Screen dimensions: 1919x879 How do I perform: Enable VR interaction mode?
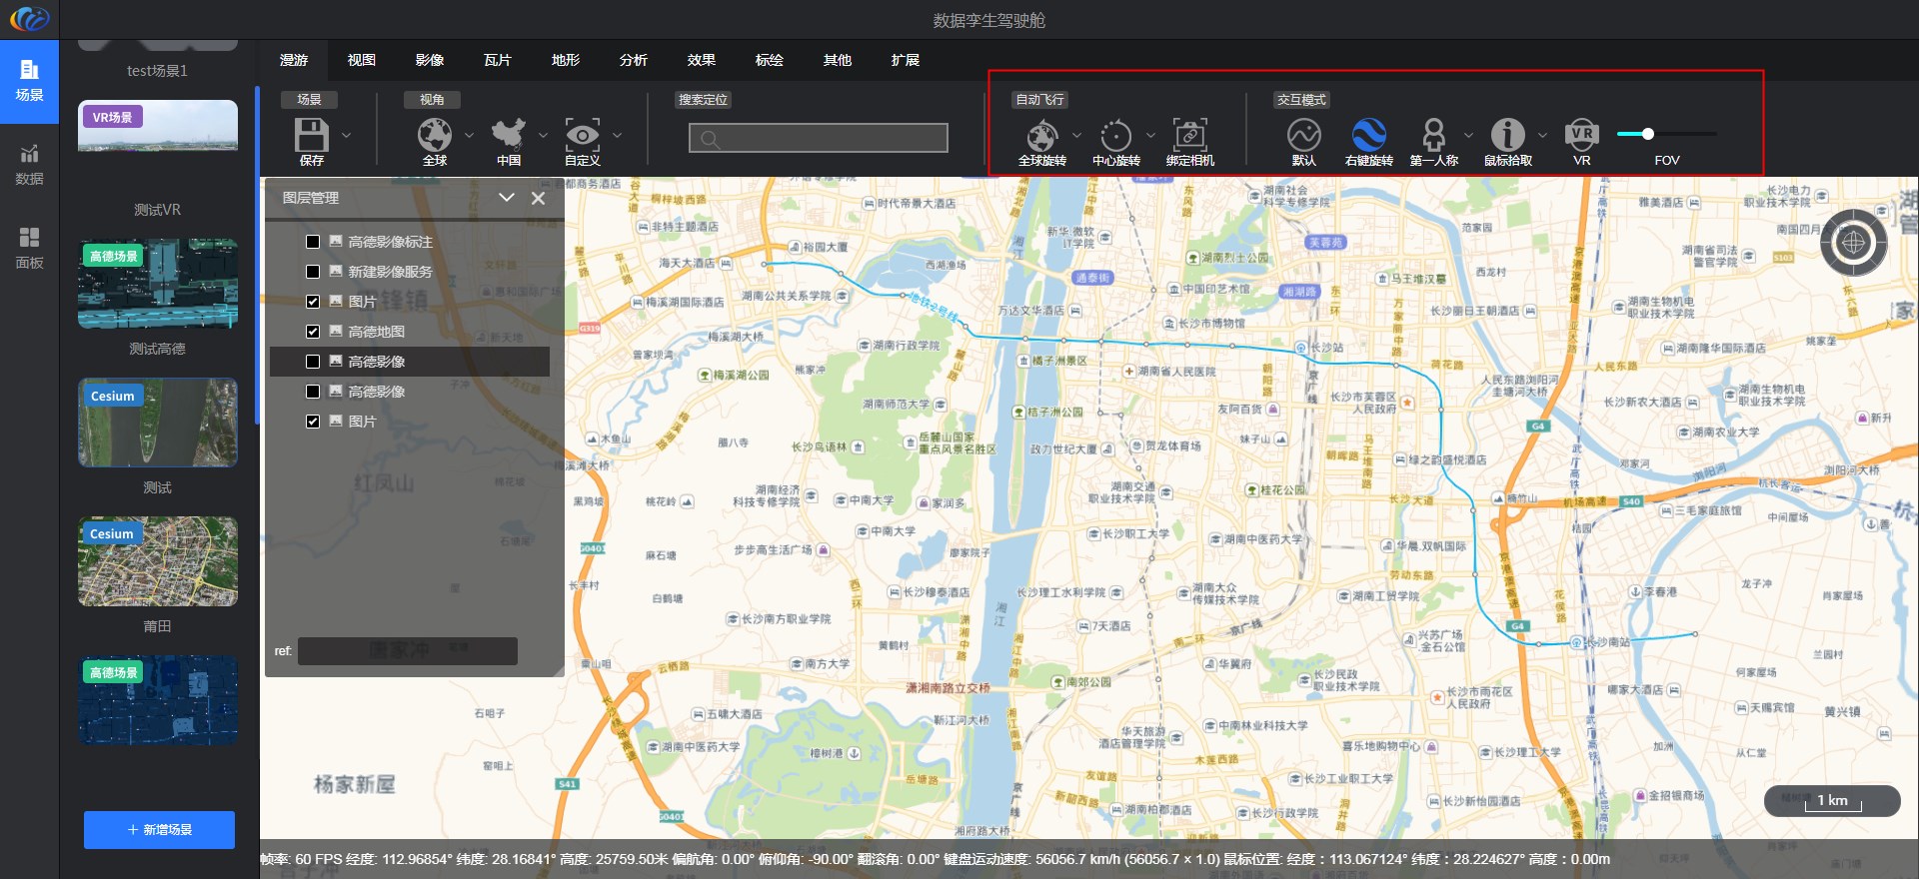[x=1581, y=136]
